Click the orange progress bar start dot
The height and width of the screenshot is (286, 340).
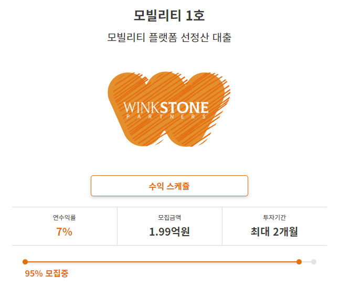pyautogui.click(x=25, y=262)
